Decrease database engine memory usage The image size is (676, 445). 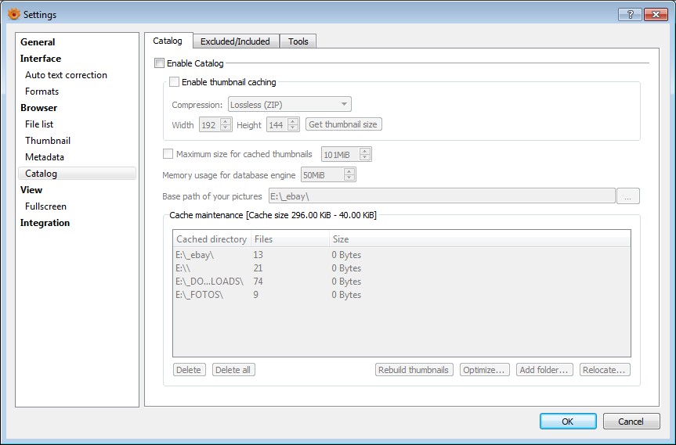point(349,178)
